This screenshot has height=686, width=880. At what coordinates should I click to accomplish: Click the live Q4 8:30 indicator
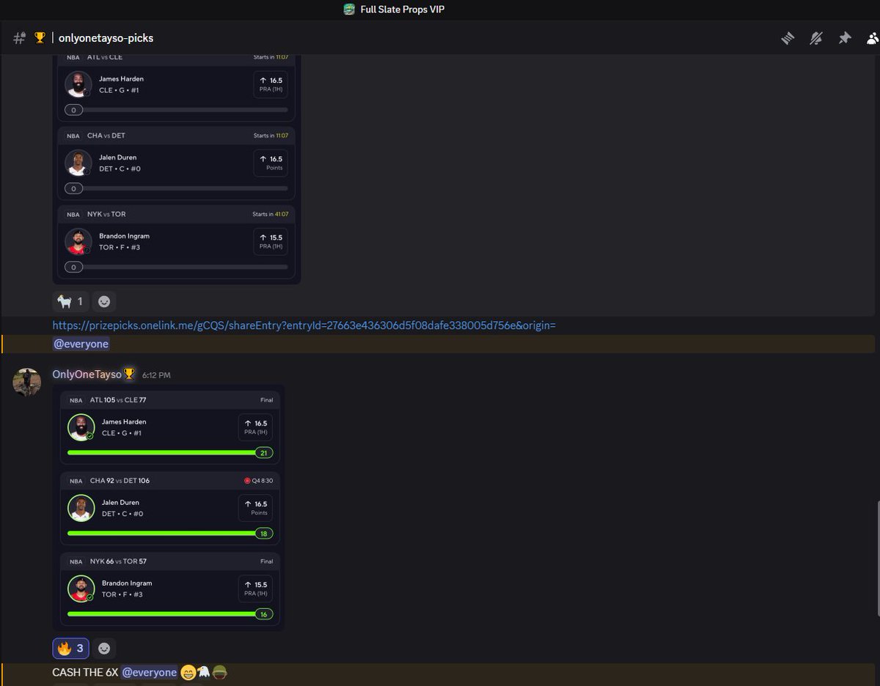tap(258, 481)
